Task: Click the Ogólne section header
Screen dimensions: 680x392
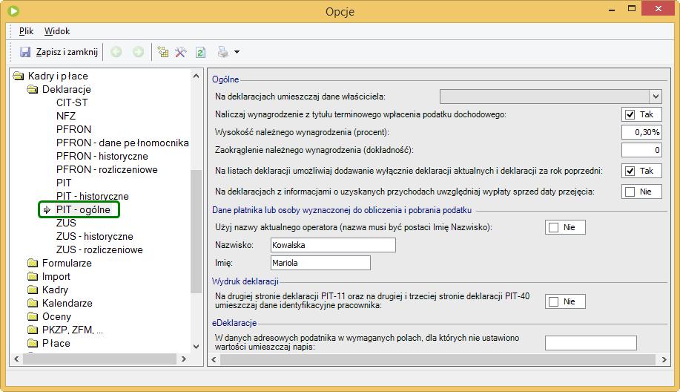Action: [225, 79]
